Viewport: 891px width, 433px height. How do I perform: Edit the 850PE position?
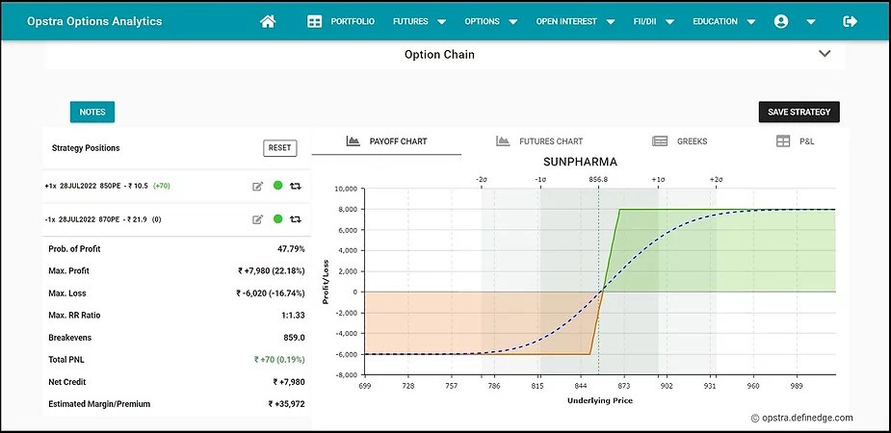point(258,186)
